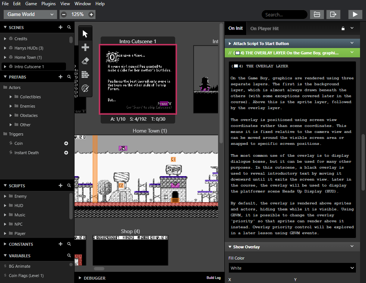Open the Window menu
366x283 pixels.
click(x=83, y=4)
